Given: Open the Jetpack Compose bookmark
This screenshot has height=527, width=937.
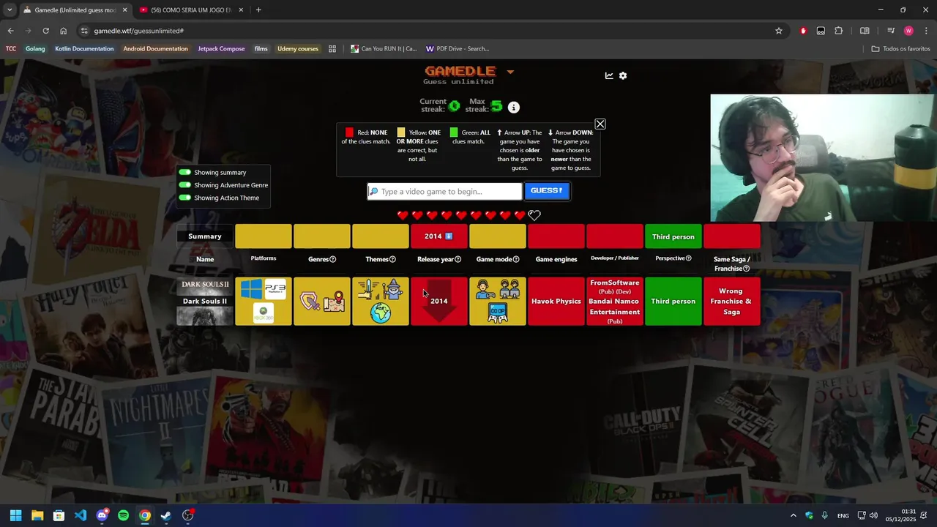Looking at the screenshot, I should (x=221, y=49).
